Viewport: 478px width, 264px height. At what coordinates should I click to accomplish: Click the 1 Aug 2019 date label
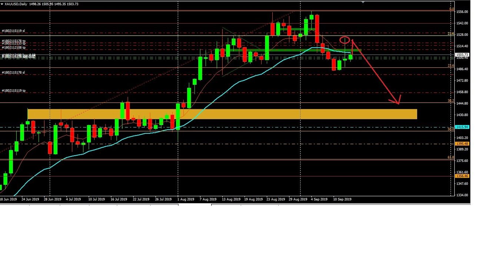(186, 199)
